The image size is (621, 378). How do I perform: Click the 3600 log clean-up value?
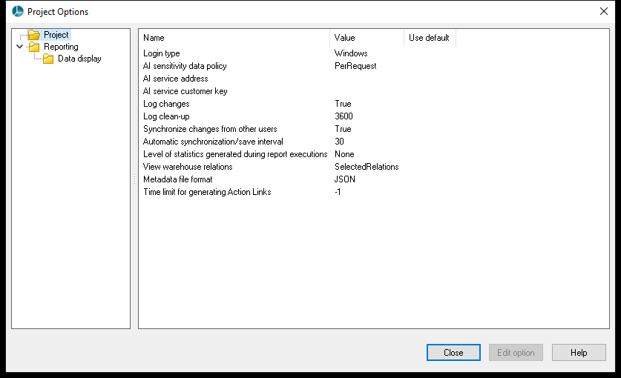[344, 116]
